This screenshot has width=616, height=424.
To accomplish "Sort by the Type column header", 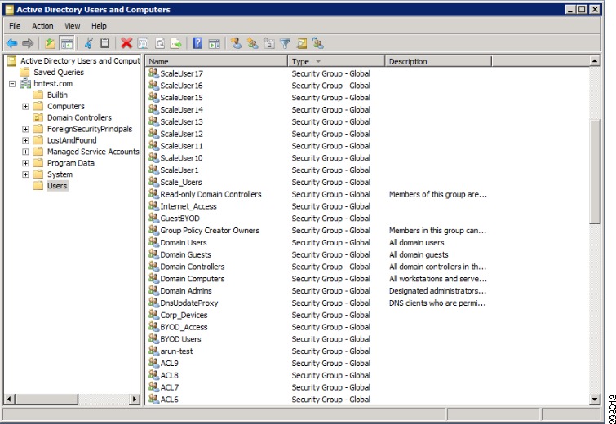I will [x=336, y=61].
